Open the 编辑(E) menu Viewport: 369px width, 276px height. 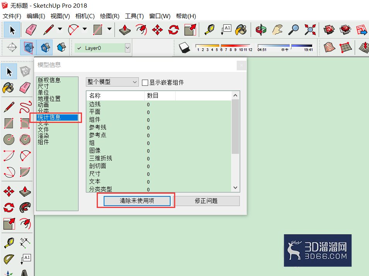pyautogui.click(x=36, y=16)
